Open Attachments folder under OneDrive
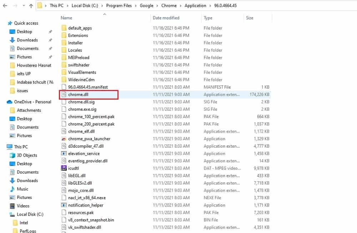Image resolution: width=357 pixels, height=233 pixels. 29,110
